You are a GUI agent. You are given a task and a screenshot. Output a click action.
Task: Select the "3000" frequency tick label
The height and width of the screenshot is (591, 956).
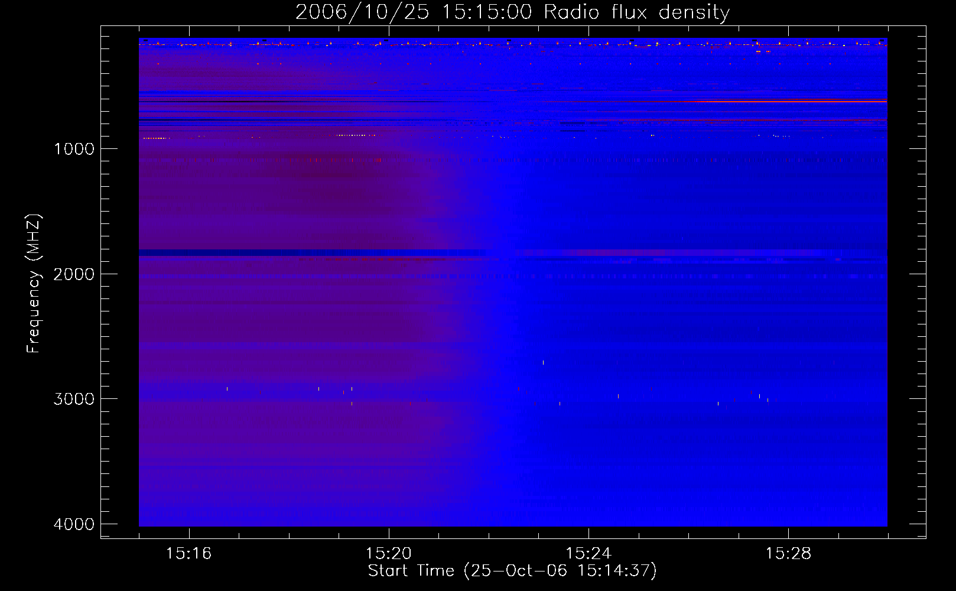(x=74, y=399)
